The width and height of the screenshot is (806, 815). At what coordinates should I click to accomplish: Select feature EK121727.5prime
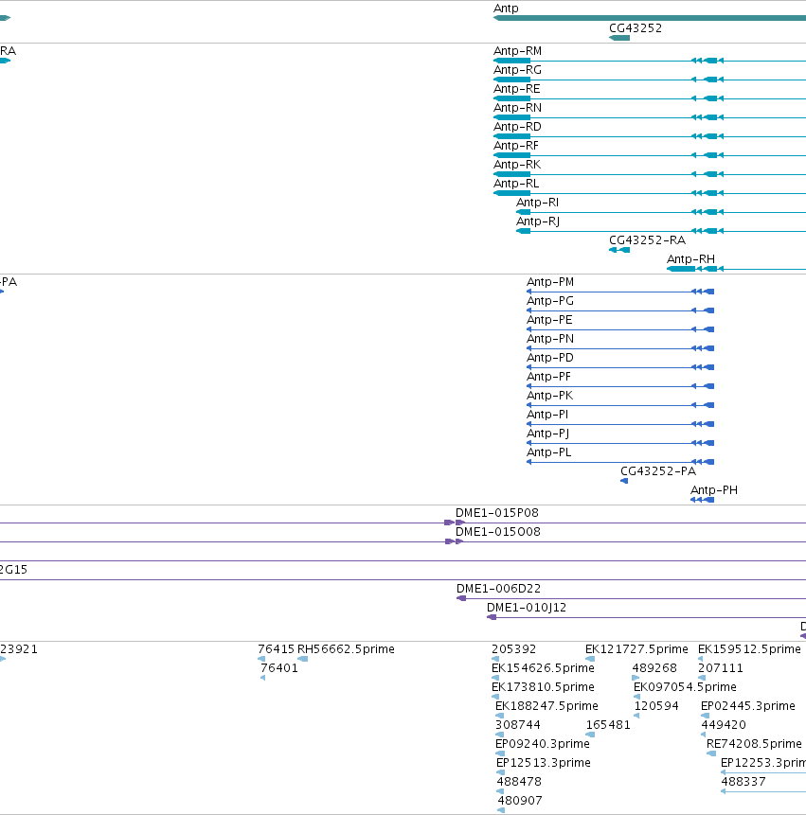click(x=636, y=649)
